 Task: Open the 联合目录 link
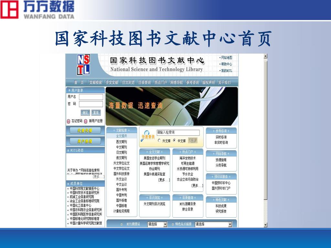pyautogui.click(x=188, y=209)
